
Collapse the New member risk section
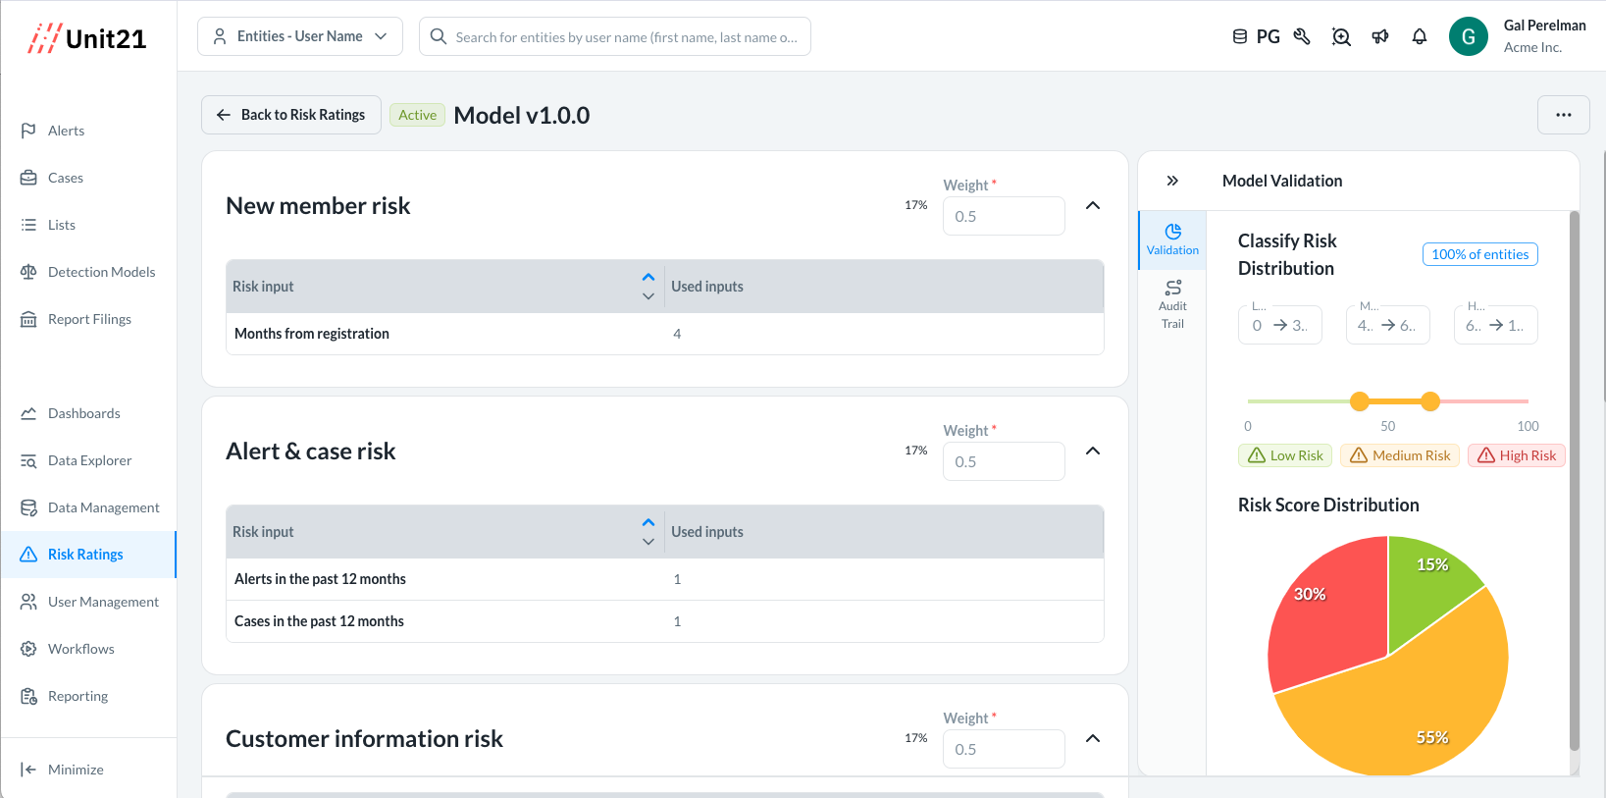1093,206
